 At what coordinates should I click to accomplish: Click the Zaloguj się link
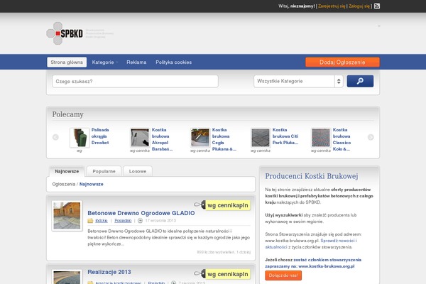point(359,6)
